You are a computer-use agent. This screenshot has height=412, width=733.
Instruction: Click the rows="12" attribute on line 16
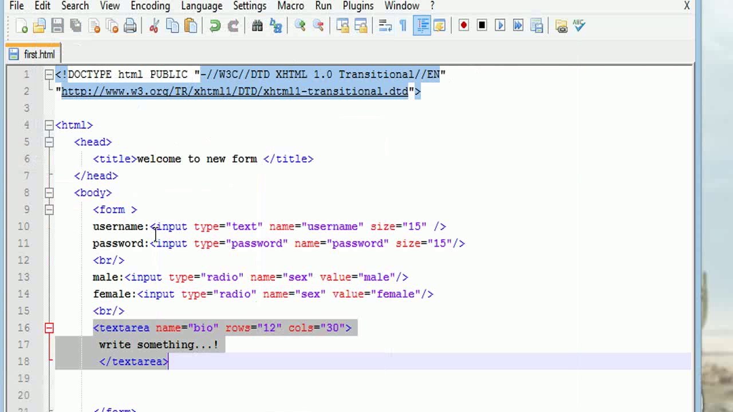pyautogui.click(x=254, y=328)
